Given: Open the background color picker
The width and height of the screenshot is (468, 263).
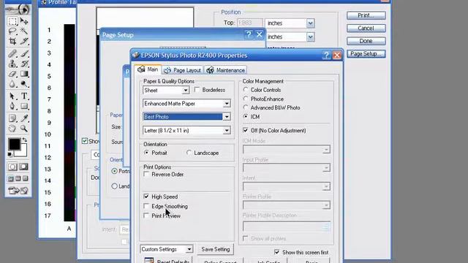Looking at the screenshot, I should coord(23,153).
